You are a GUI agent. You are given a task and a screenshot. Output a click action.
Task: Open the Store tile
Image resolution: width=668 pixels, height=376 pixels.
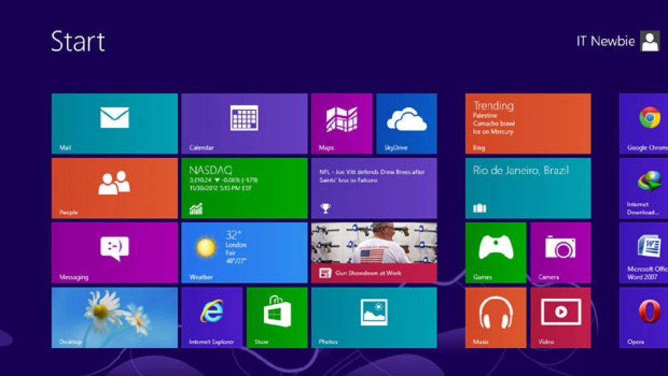(x=277, y=318)
